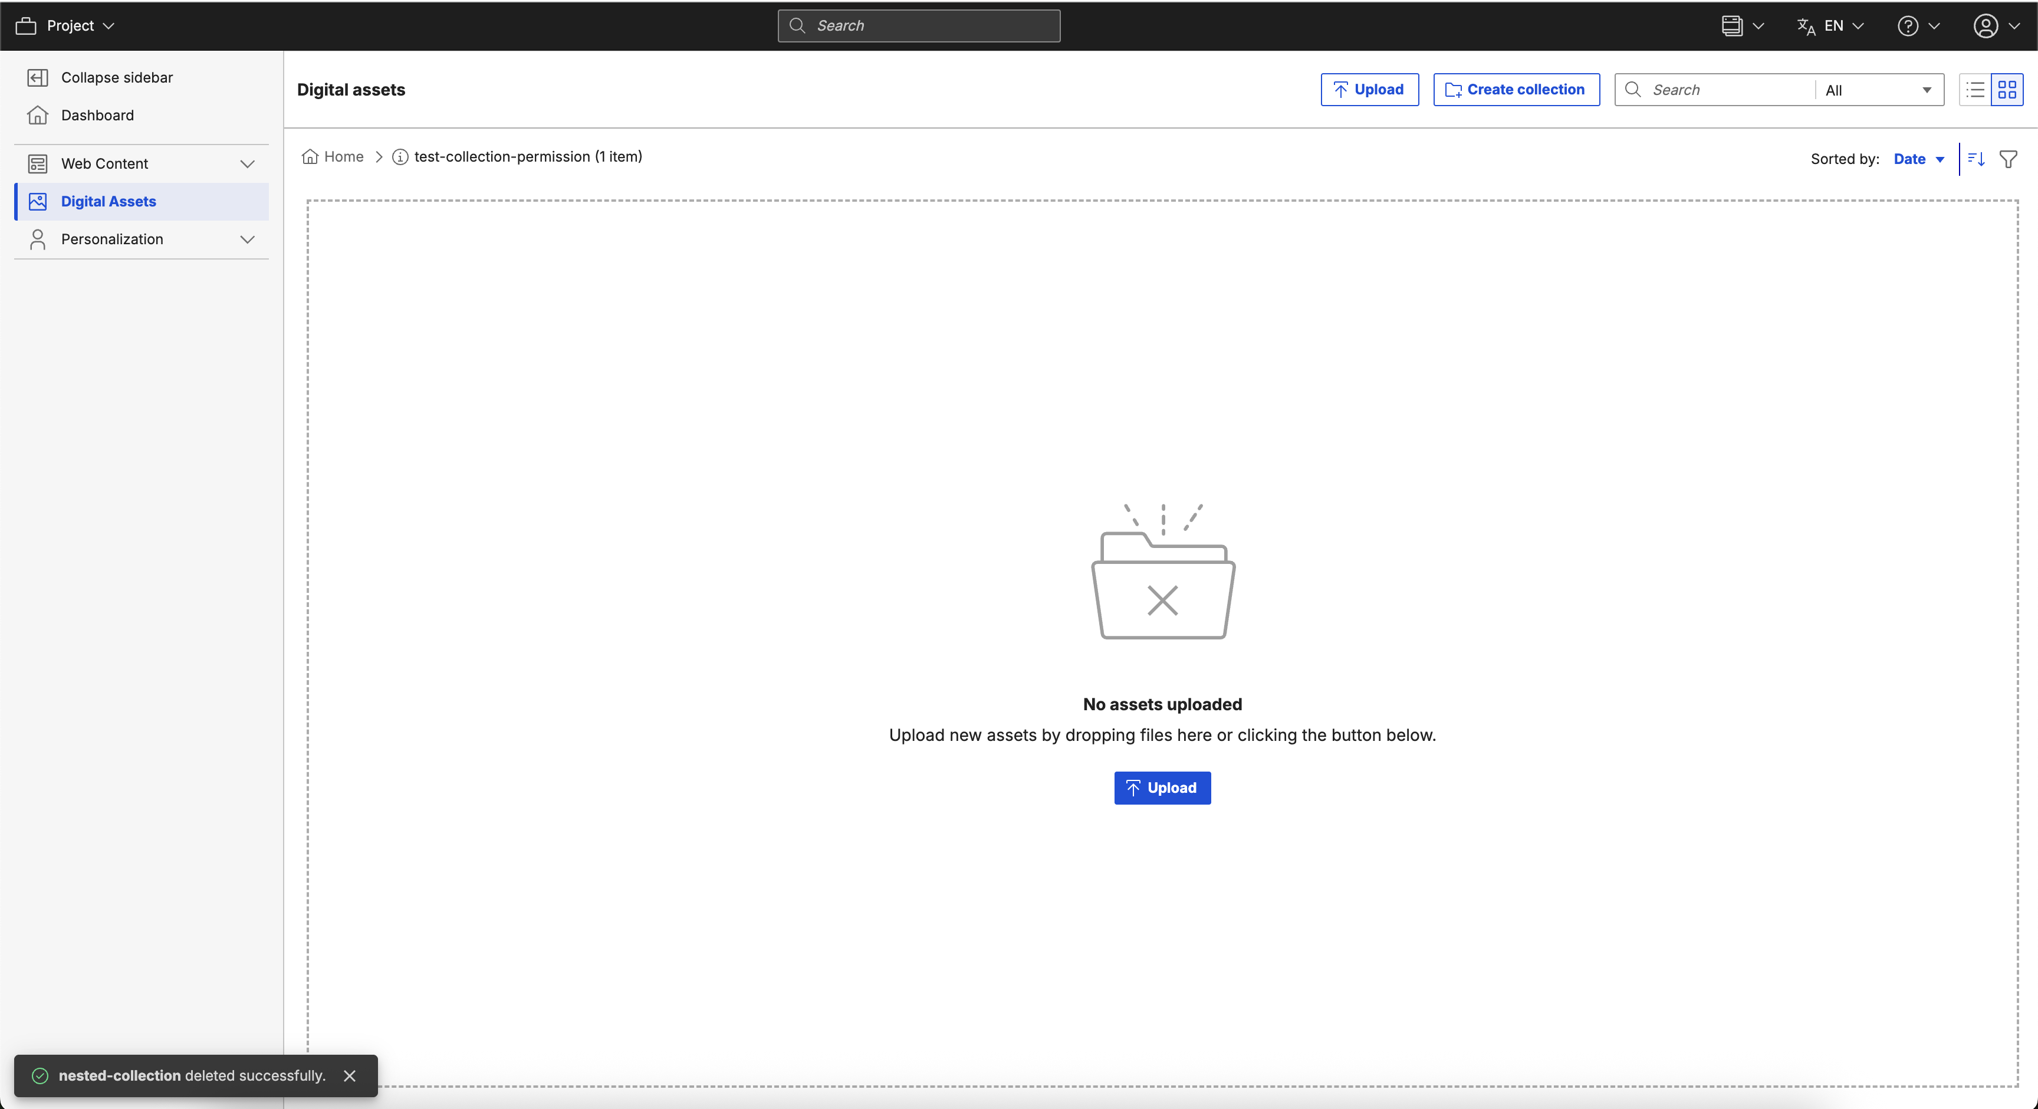This screenshot has width=2038, height=1109.
Task: Open the All asset type dropdown
Action: (1876, 90)
